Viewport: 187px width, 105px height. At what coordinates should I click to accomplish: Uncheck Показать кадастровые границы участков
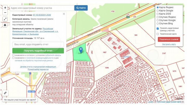click(158, 28)
